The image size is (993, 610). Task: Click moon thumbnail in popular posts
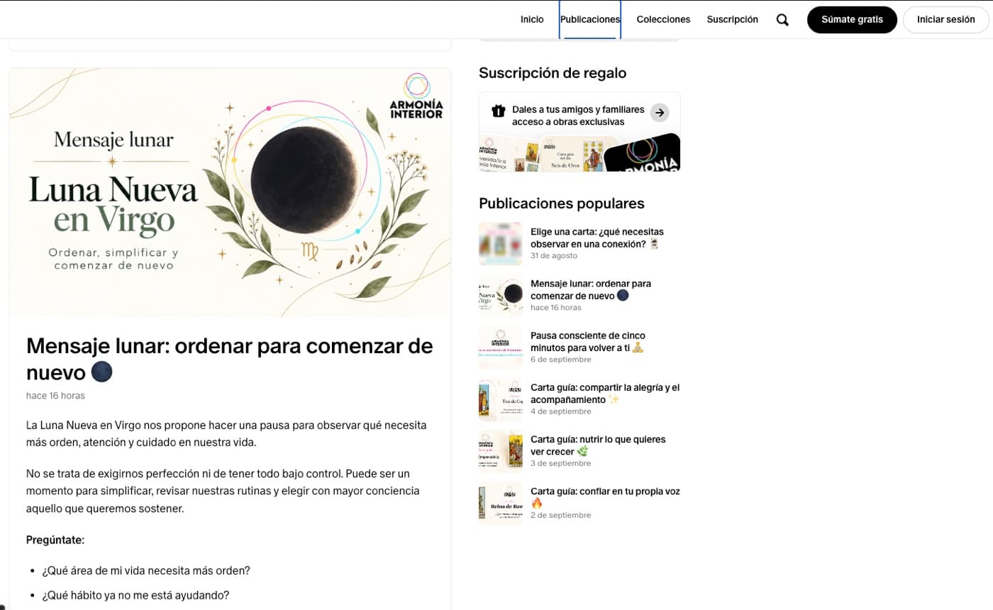point(501,295)
